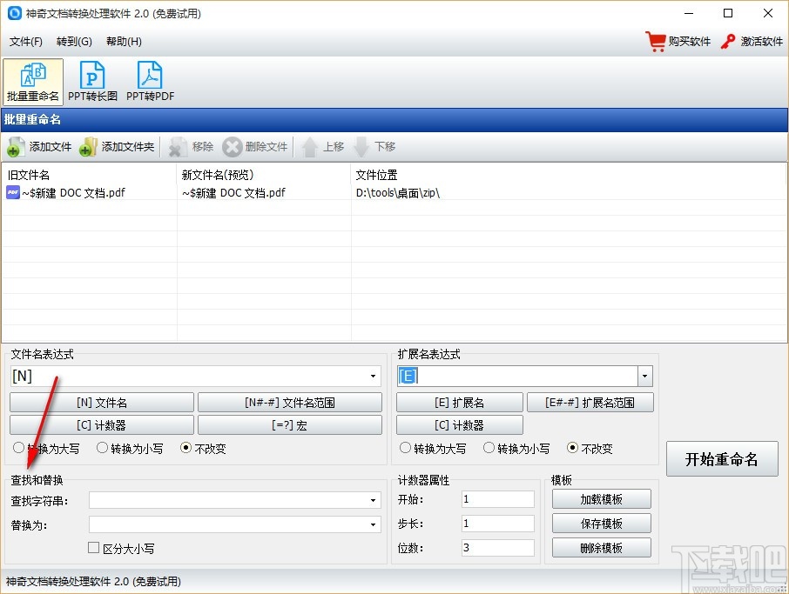Screen dimensions: 789x594
Task: Minimize the application window
Action: [689, 14]
